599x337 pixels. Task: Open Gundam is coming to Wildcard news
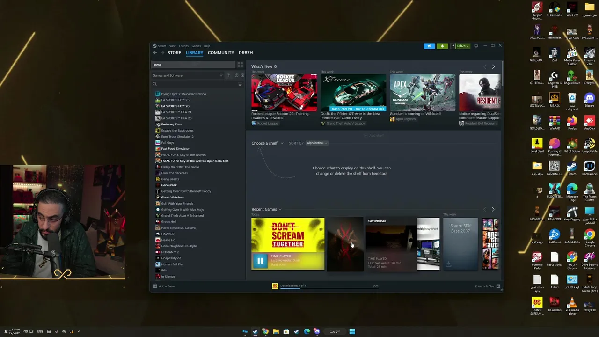423,95
